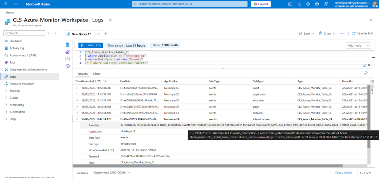Viewport: 379px width, 178px height.
Task: Open the KQL mode dropdown
Action: click(x=358, y=46)
